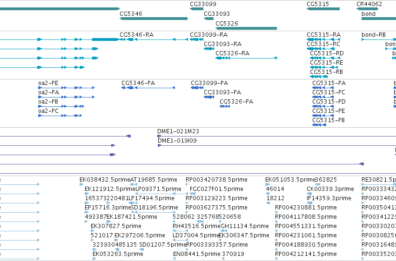
Task: Select the CG33093-PA protein label
Action: (222, 92)
